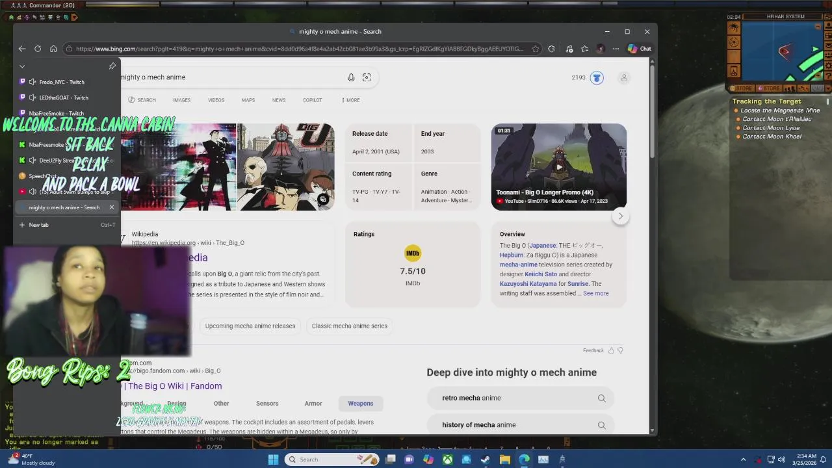Switch to the NEWS tab
The height and width of the screenshot is (468, 832).
(279, 100)
